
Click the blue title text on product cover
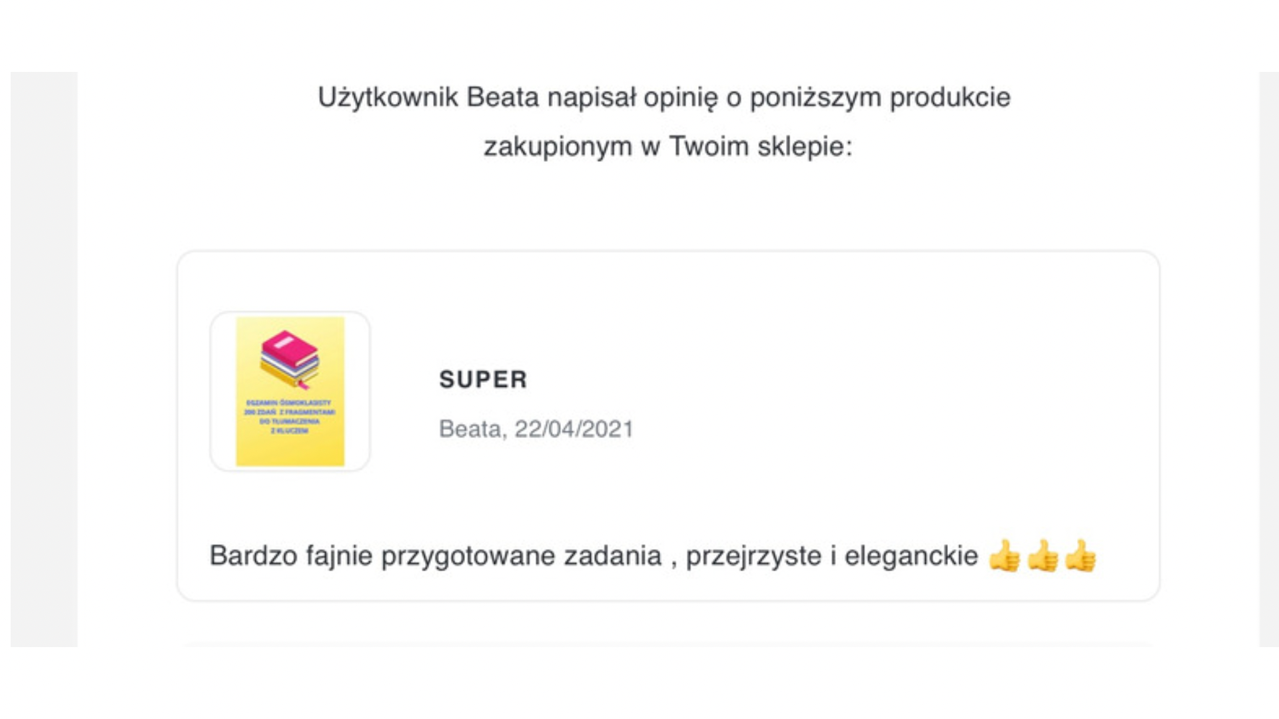pyautogui.click(x=290, y=417)
